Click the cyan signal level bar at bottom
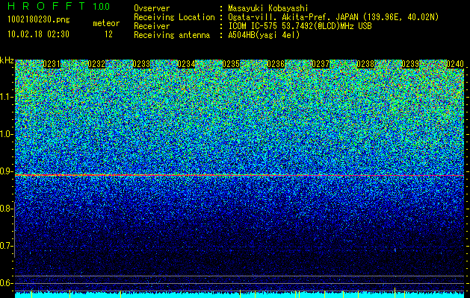Image resolution: width=470 pixels, height=298 pixels. pos(240,295)
